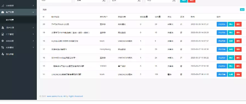246x104 pixels.
Task: Click 删除 for HenryHuang's post
Action: pos(238,49)
